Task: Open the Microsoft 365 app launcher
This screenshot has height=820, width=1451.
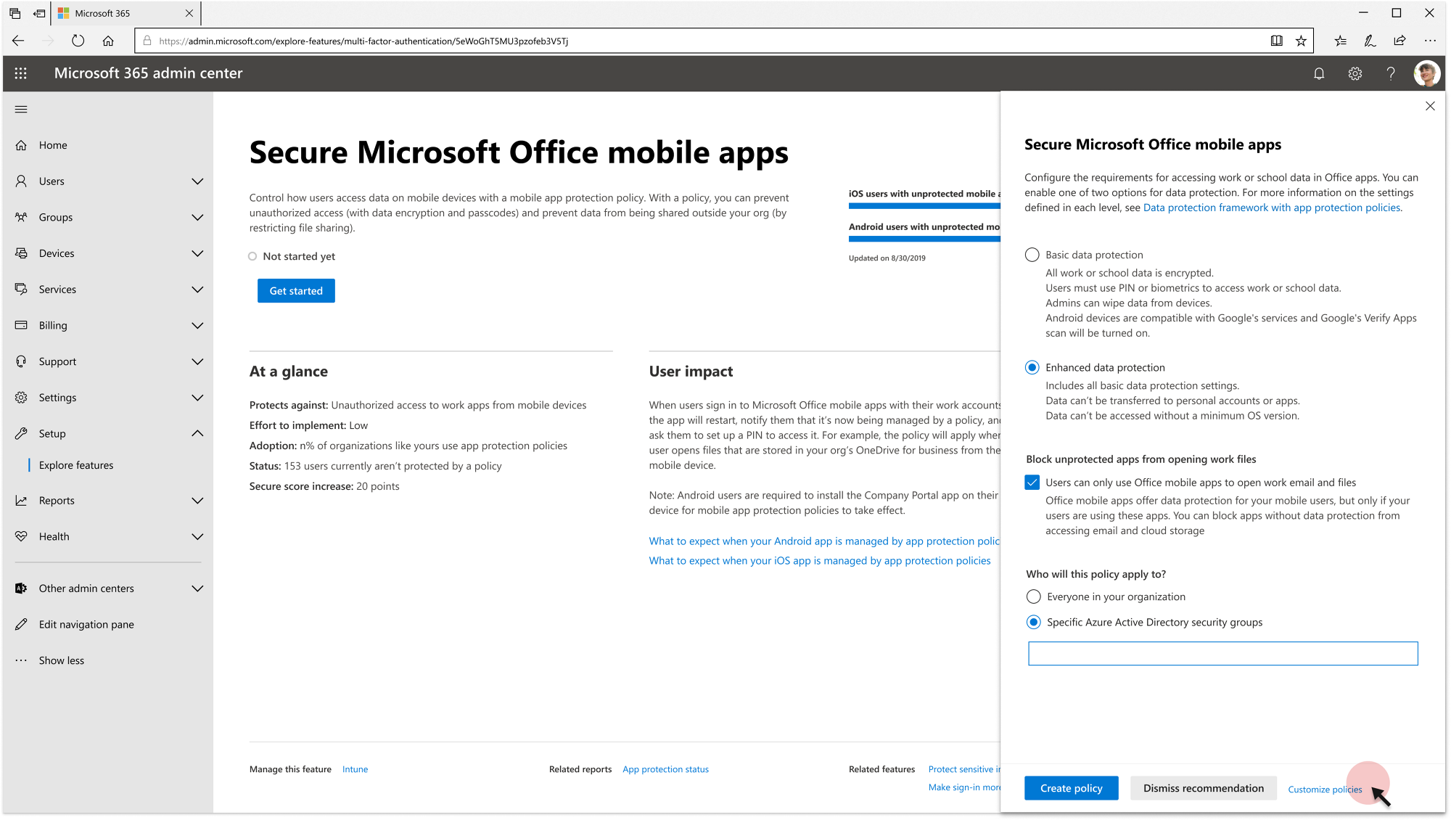Action: point(21,73)
